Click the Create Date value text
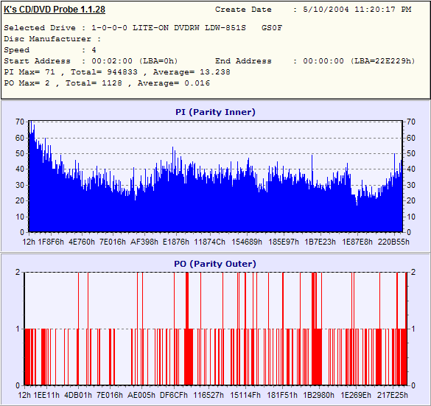431x406 pixels. 357,10
